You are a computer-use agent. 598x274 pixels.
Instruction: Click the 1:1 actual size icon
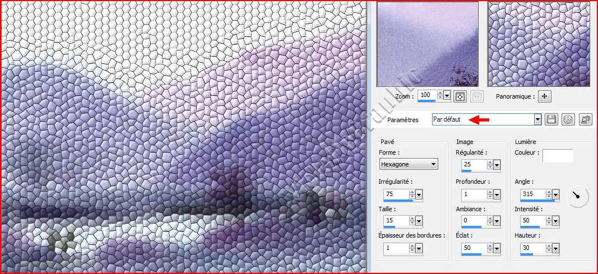(476, 96)
